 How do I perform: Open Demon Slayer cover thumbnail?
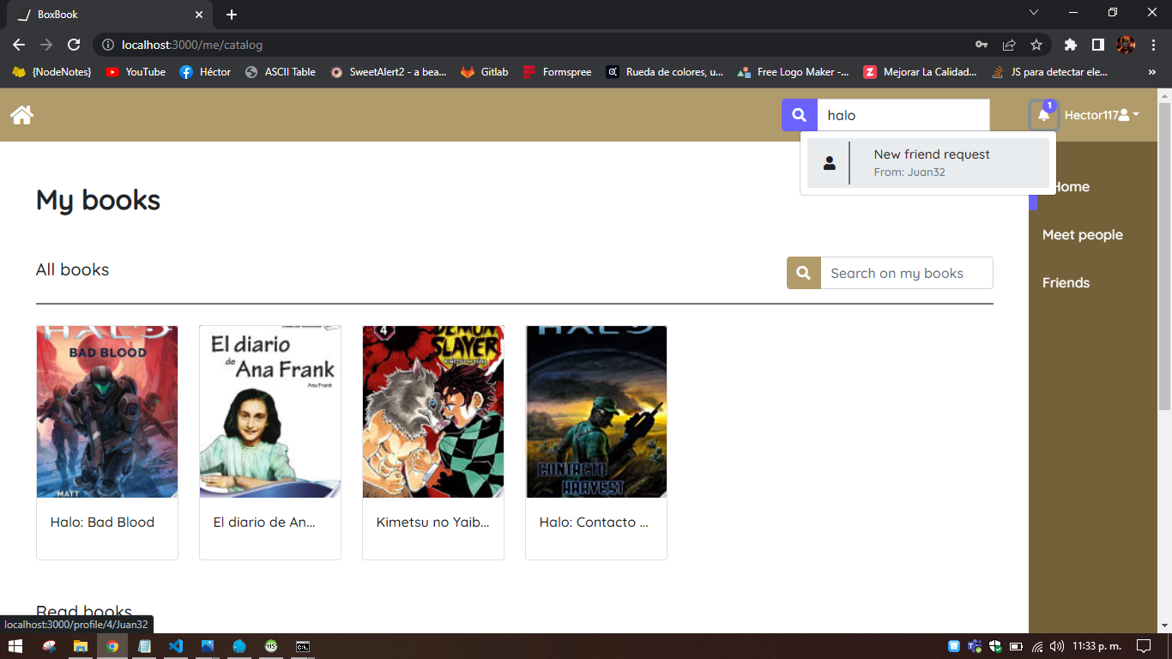click(433, 412)
